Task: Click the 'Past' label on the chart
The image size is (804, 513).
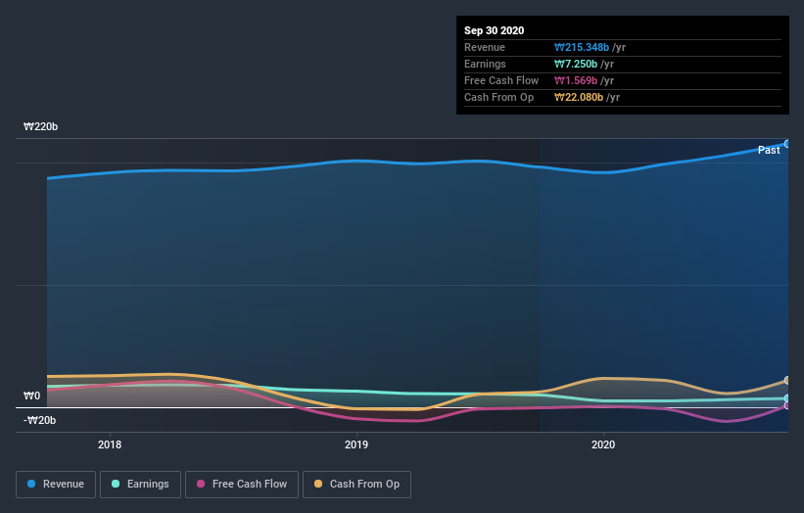Action: pyautogui.click(x=769, y=150)
